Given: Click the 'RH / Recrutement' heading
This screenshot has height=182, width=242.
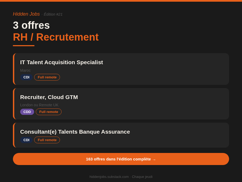Looking at the screenshot, I should (56, 37).
